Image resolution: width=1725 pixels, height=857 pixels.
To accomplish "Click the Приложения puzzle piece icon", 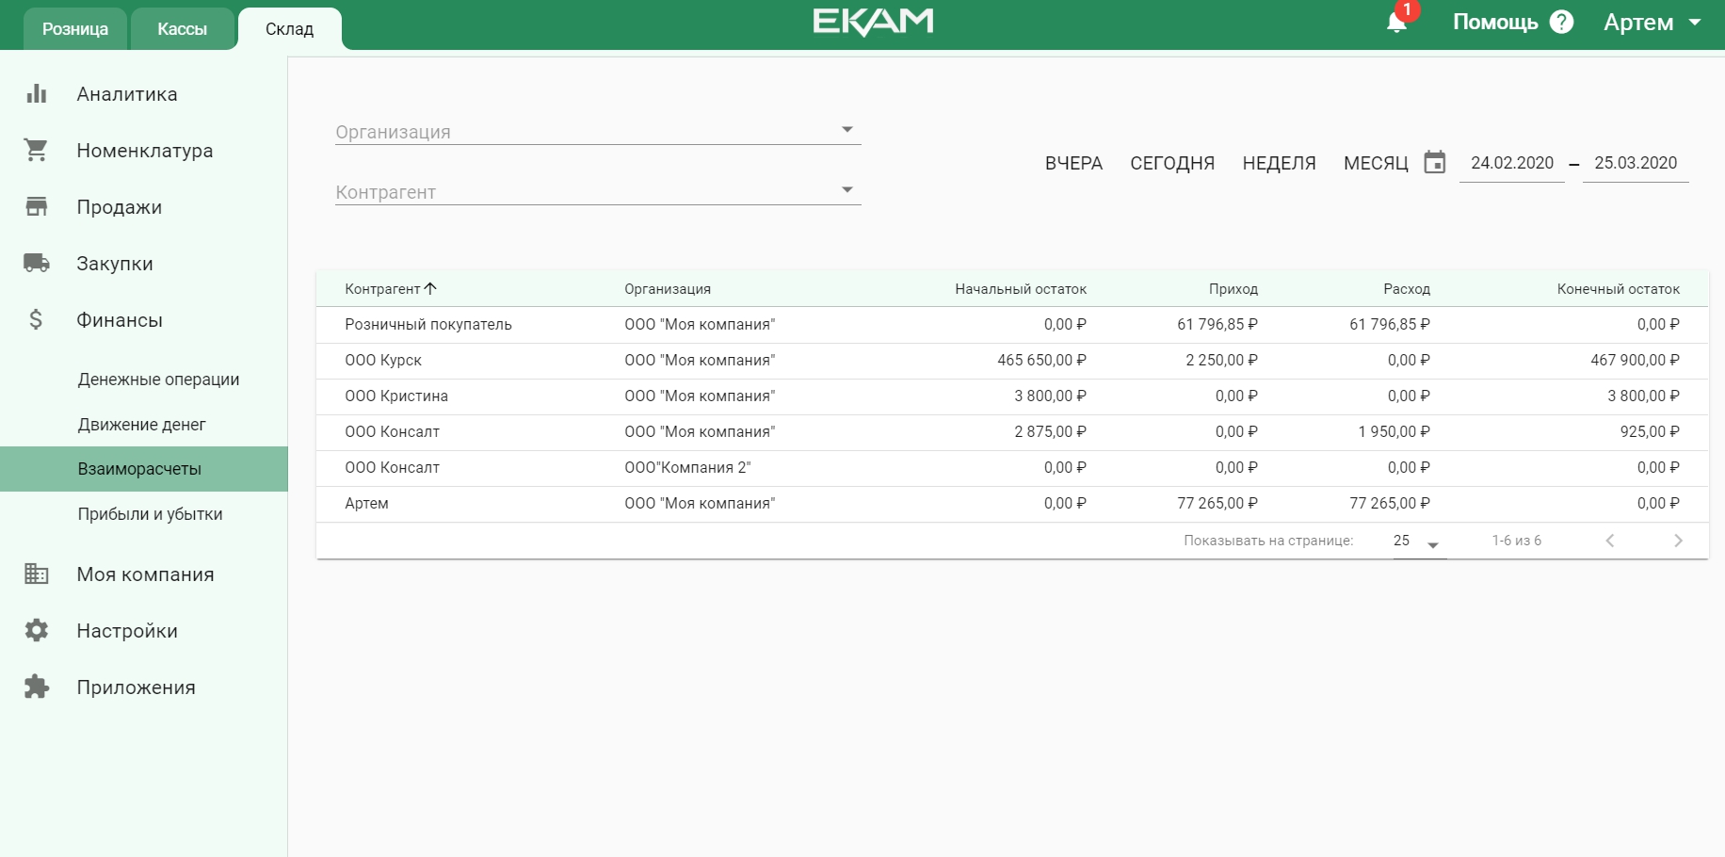I will click(37, 687).
